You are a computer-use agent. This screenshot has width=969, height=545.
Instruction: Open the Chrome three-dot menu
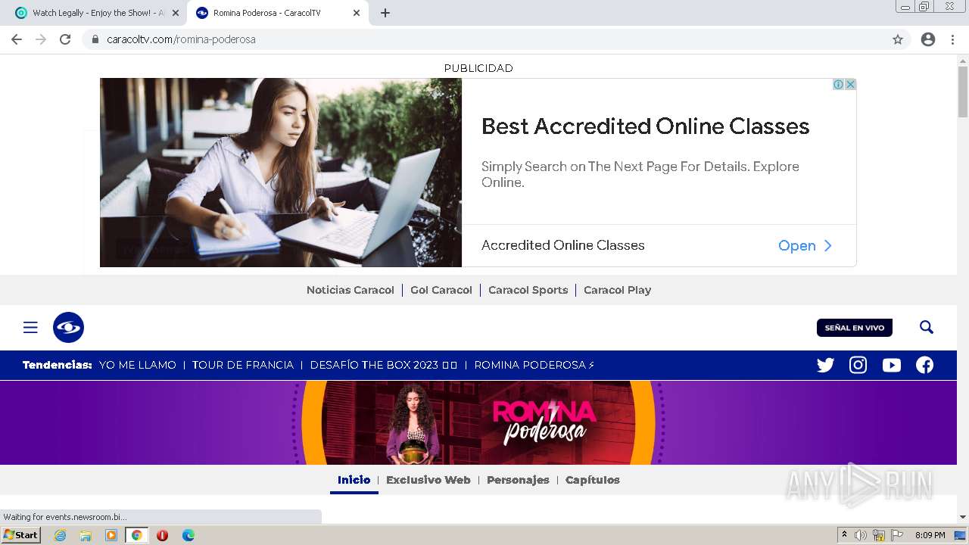952,39
